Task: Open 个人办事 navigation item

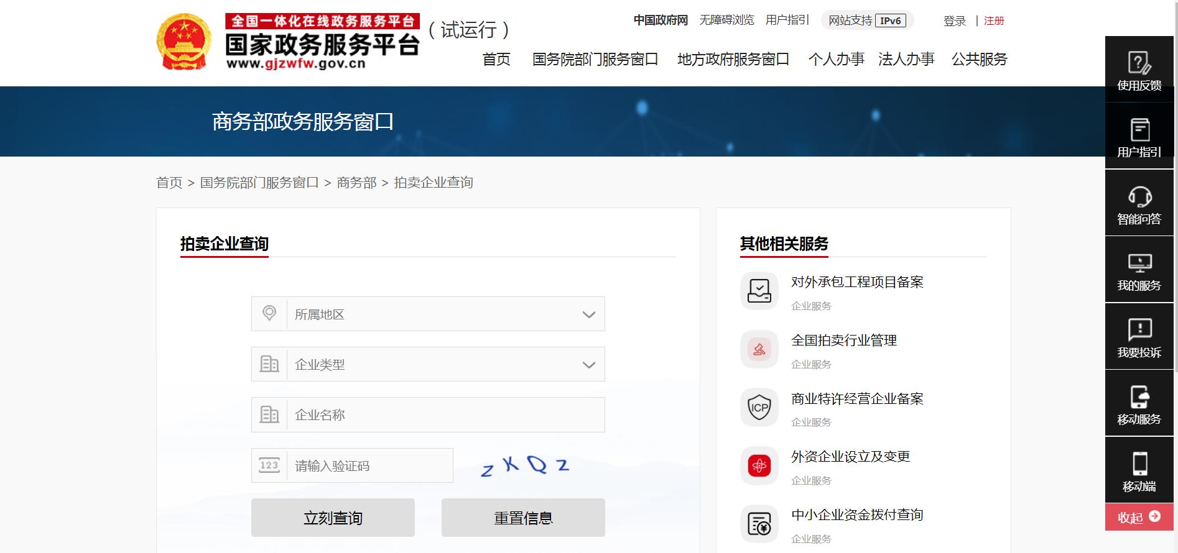Action: point(837,59)
